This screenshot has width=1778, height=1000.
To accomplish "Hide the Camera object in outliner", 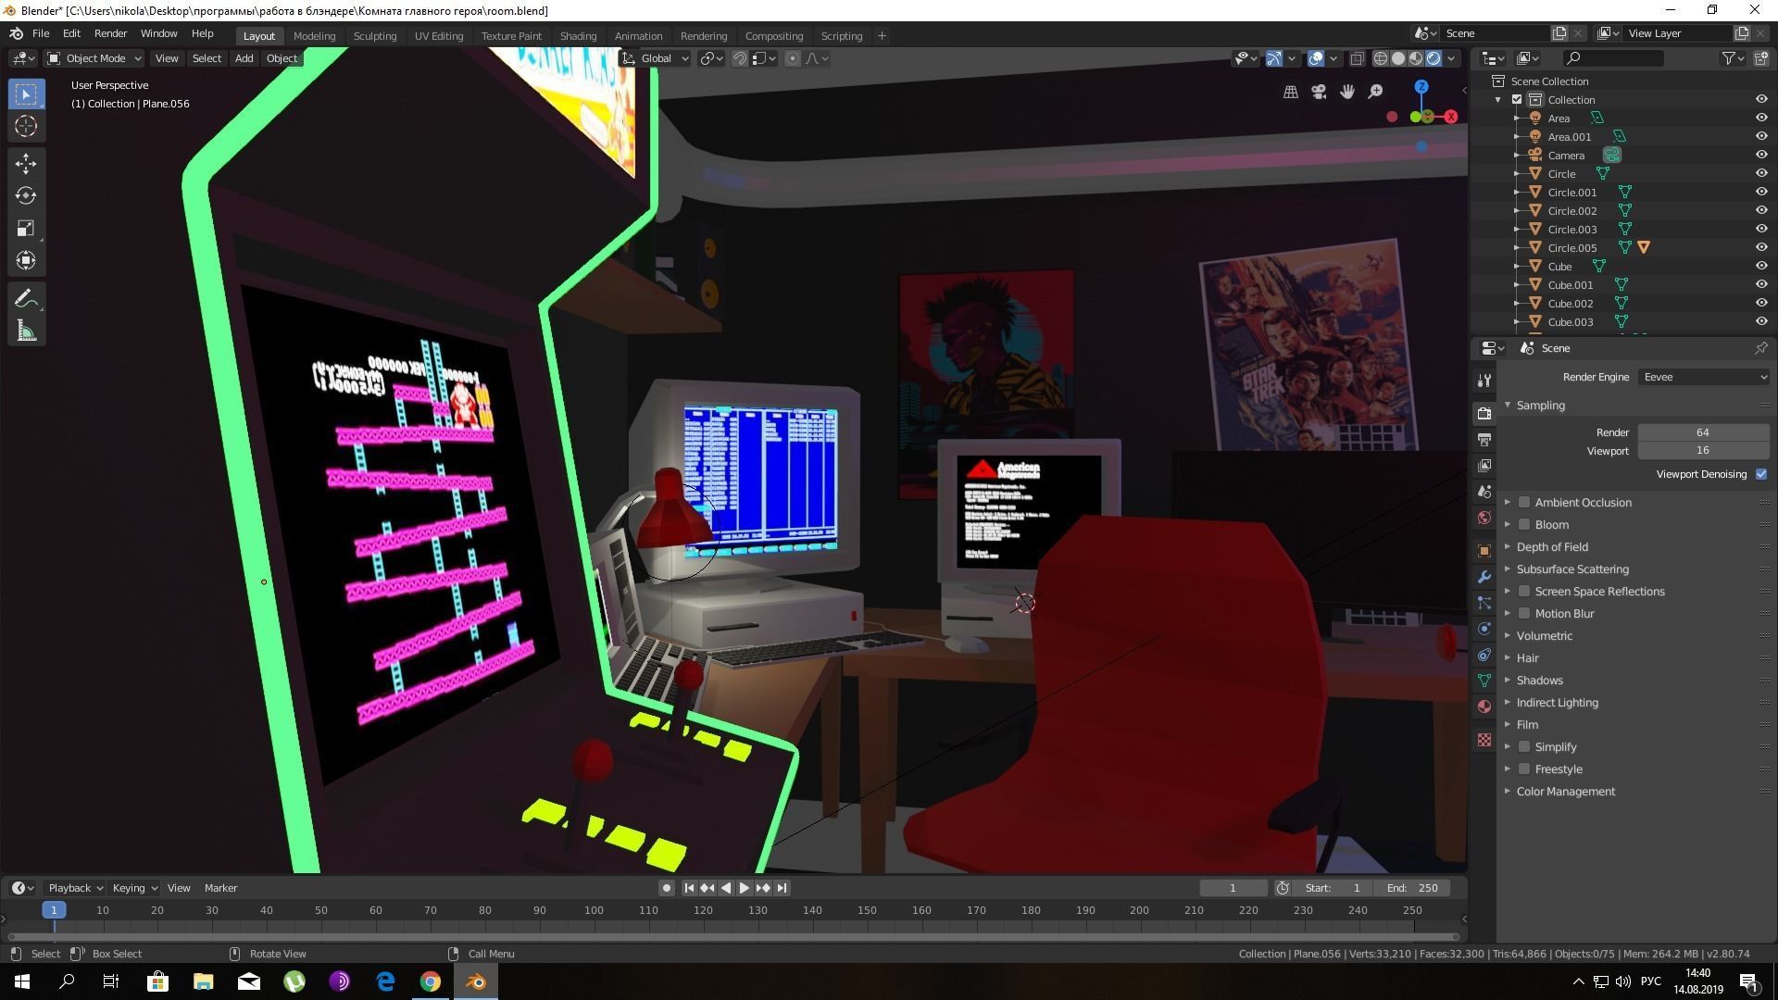I will (1761, 155).
